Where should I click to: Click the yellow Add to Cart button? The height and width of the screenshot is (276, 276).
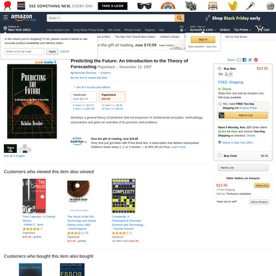tap(243, 115)
